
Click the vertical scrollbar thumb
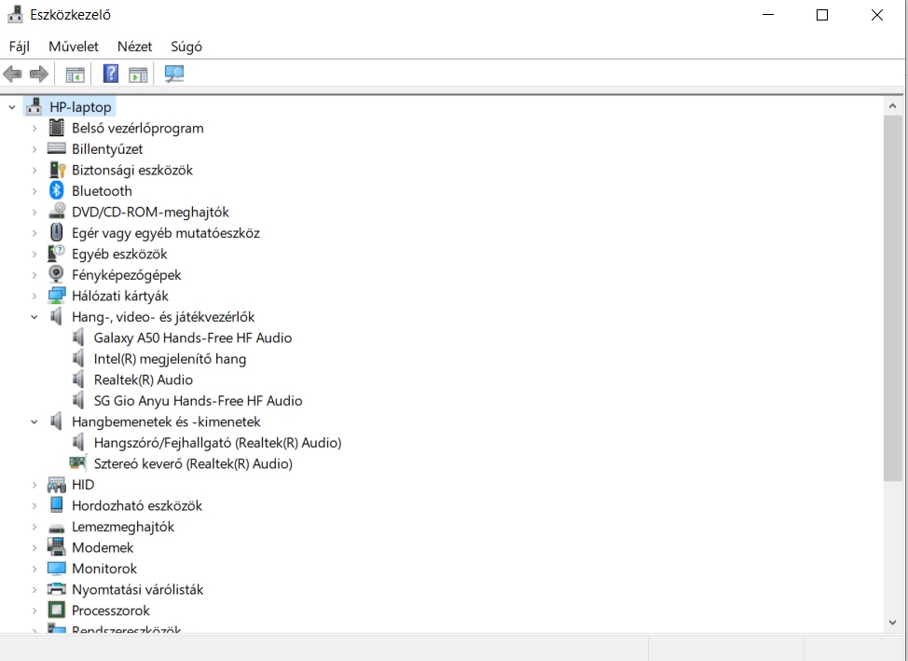pyautogui.click(x=892, y=297)
